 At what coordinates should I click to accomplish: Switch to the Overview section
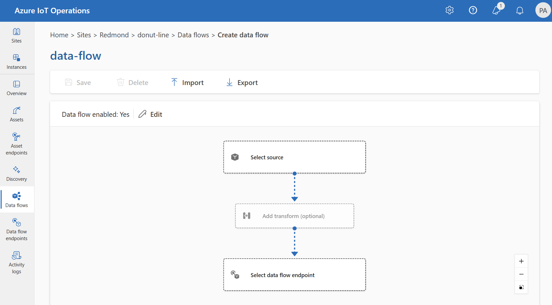pyautogui.click(x=16, y=88)
